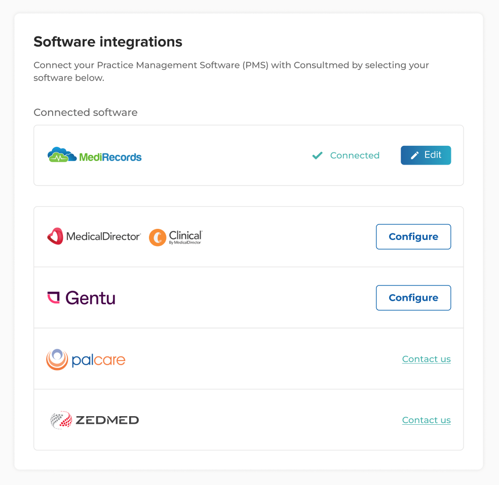Click the orange Clinical circle logo icon
Viewport: 499px width, 485px height.
158,237
